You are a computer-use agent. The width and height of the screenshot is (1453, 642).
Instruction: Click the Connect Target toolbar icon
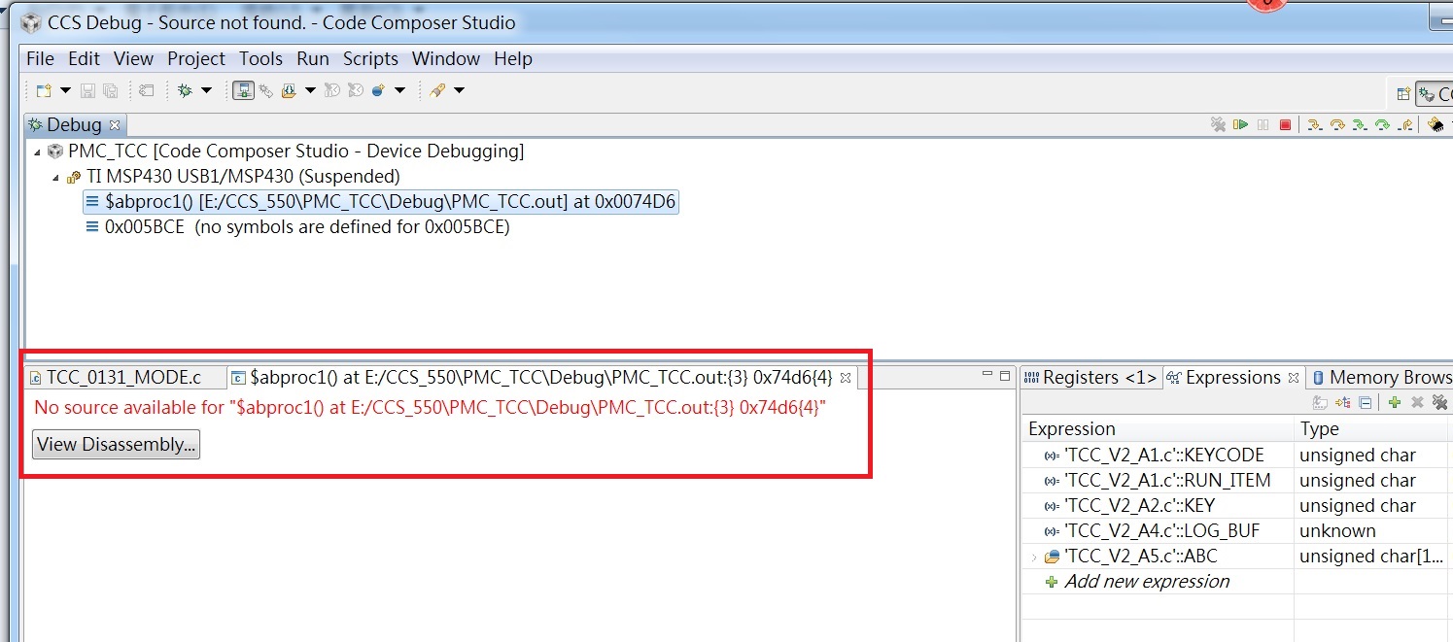tap(243, 90)
